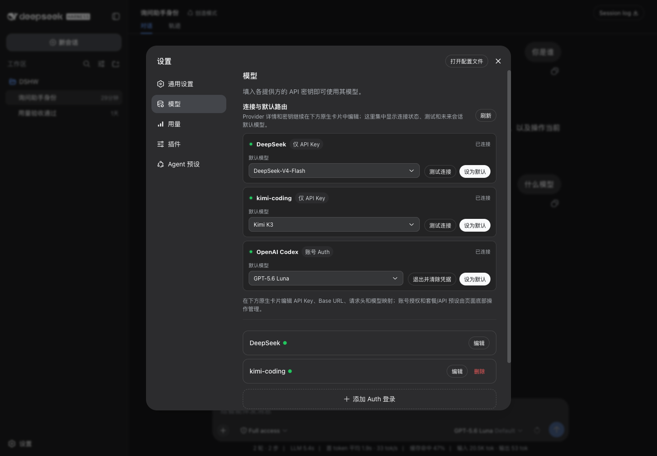Click the icon beside Agent 预设

(x=161, y=164)
